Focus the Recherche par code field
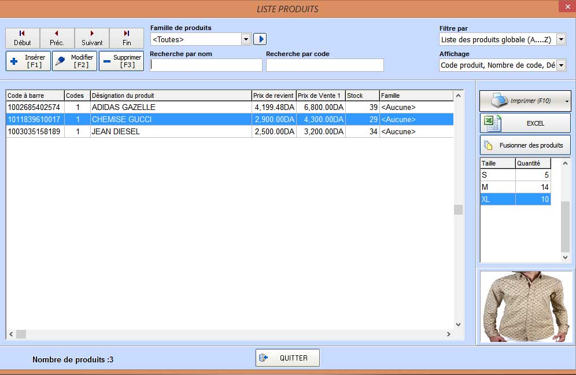This screenshot has width=576, height=375. click(x=325, y=65)
